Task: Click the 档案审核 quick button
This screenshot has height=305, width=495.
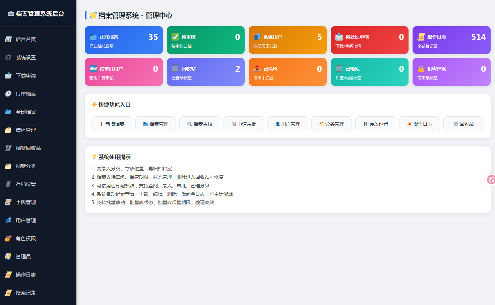Action: (x=200, y=124)
